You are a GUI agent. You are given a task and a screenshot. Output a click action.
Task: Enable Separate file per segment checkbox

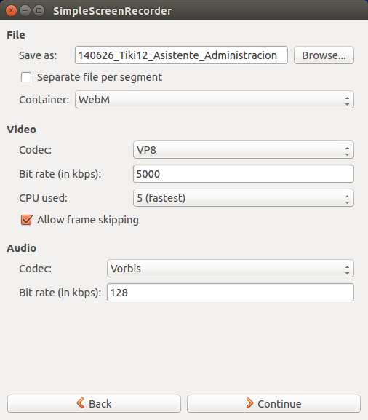click(26, 77)
